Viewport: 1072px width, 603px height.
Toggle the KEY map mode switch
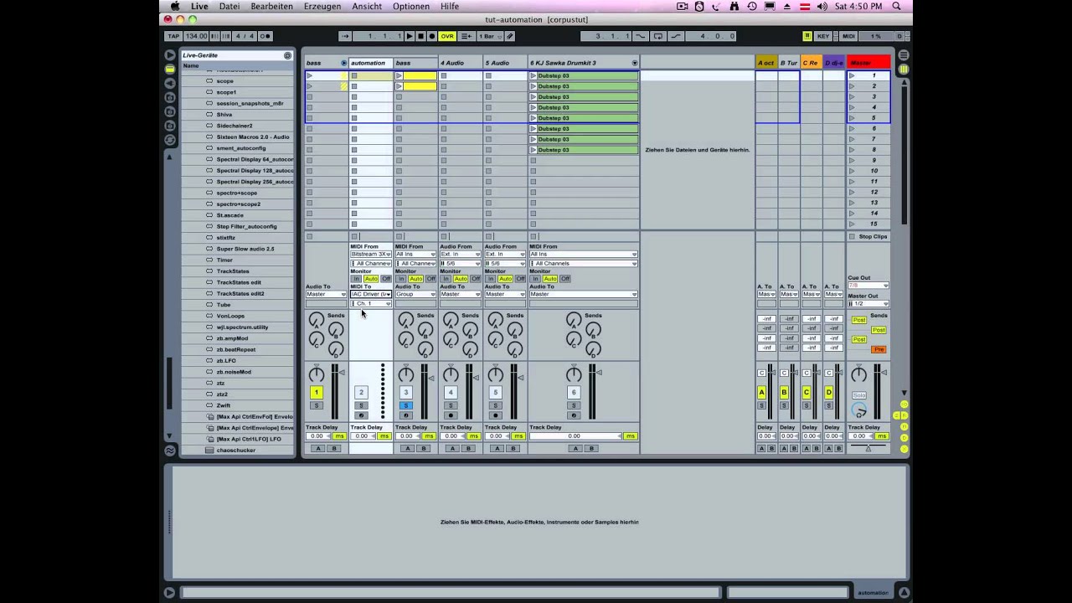tap(823, 36)
